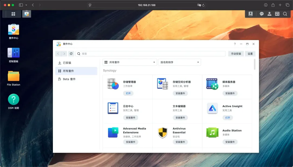Open Package Center 设置

(x=250, y=54)
